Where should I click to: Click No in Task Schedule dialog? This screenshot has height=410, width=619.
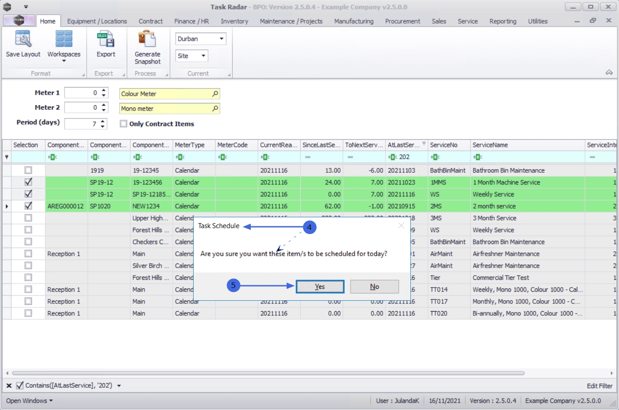coord(374,287)
